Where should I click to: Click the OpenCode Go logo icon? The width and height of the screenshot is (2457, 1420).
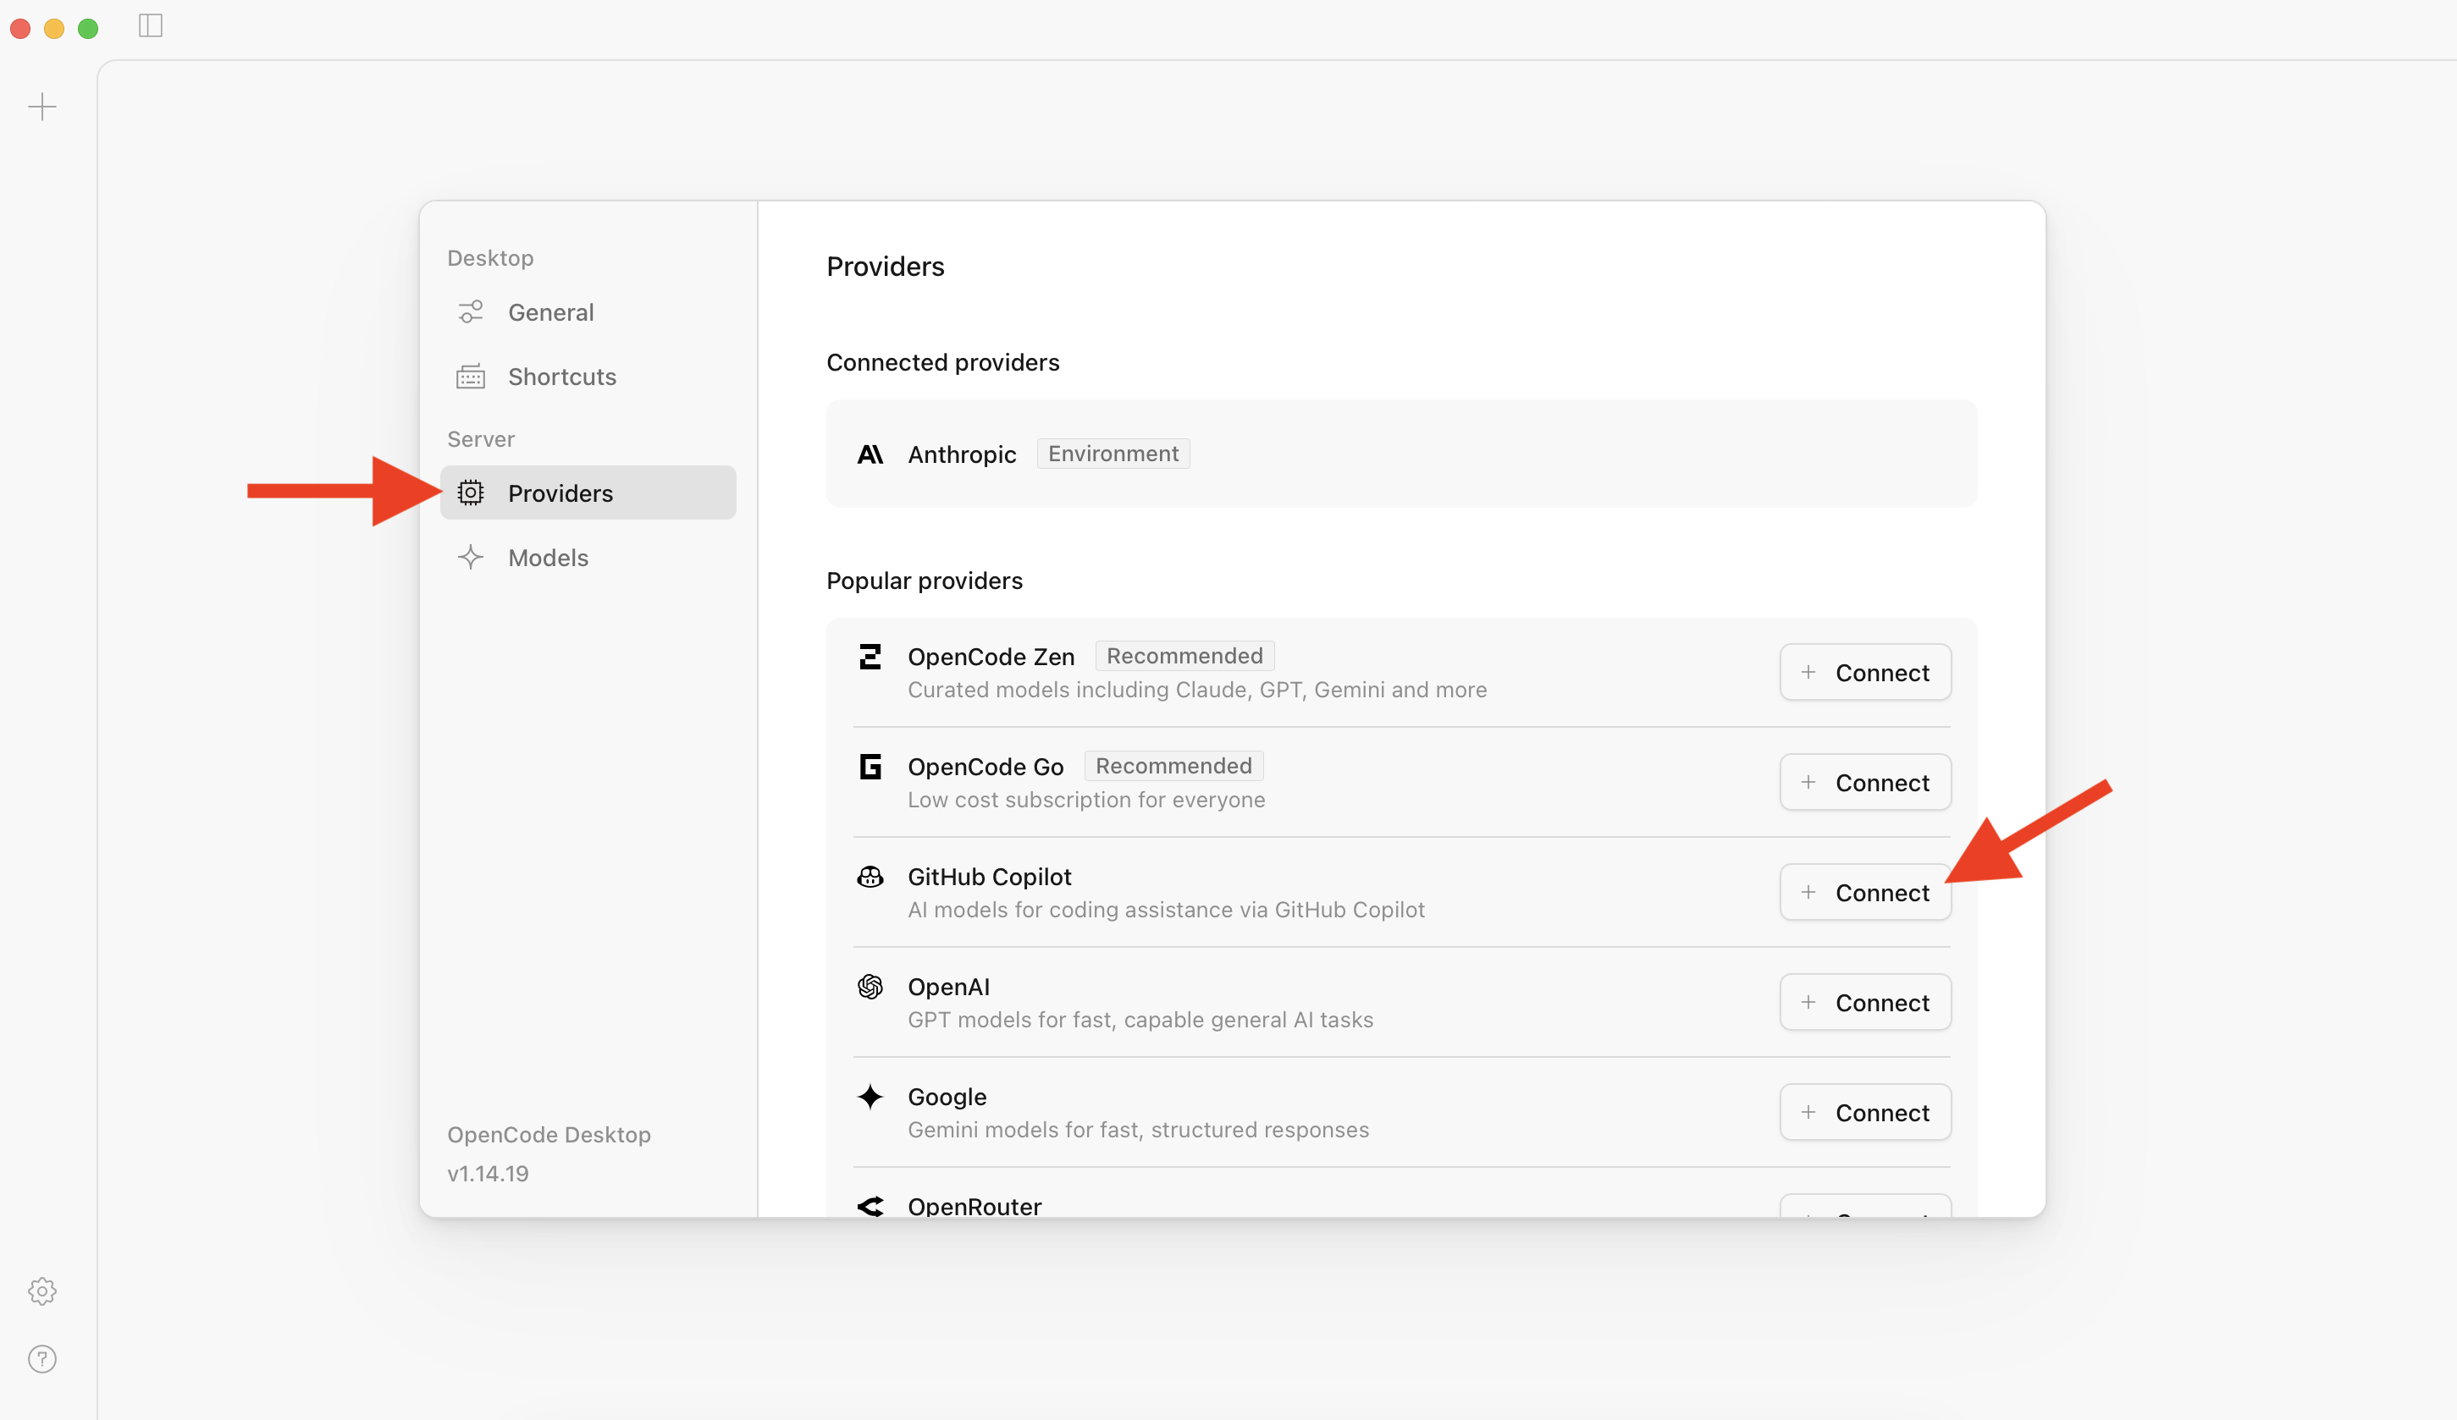pos(870,766)
